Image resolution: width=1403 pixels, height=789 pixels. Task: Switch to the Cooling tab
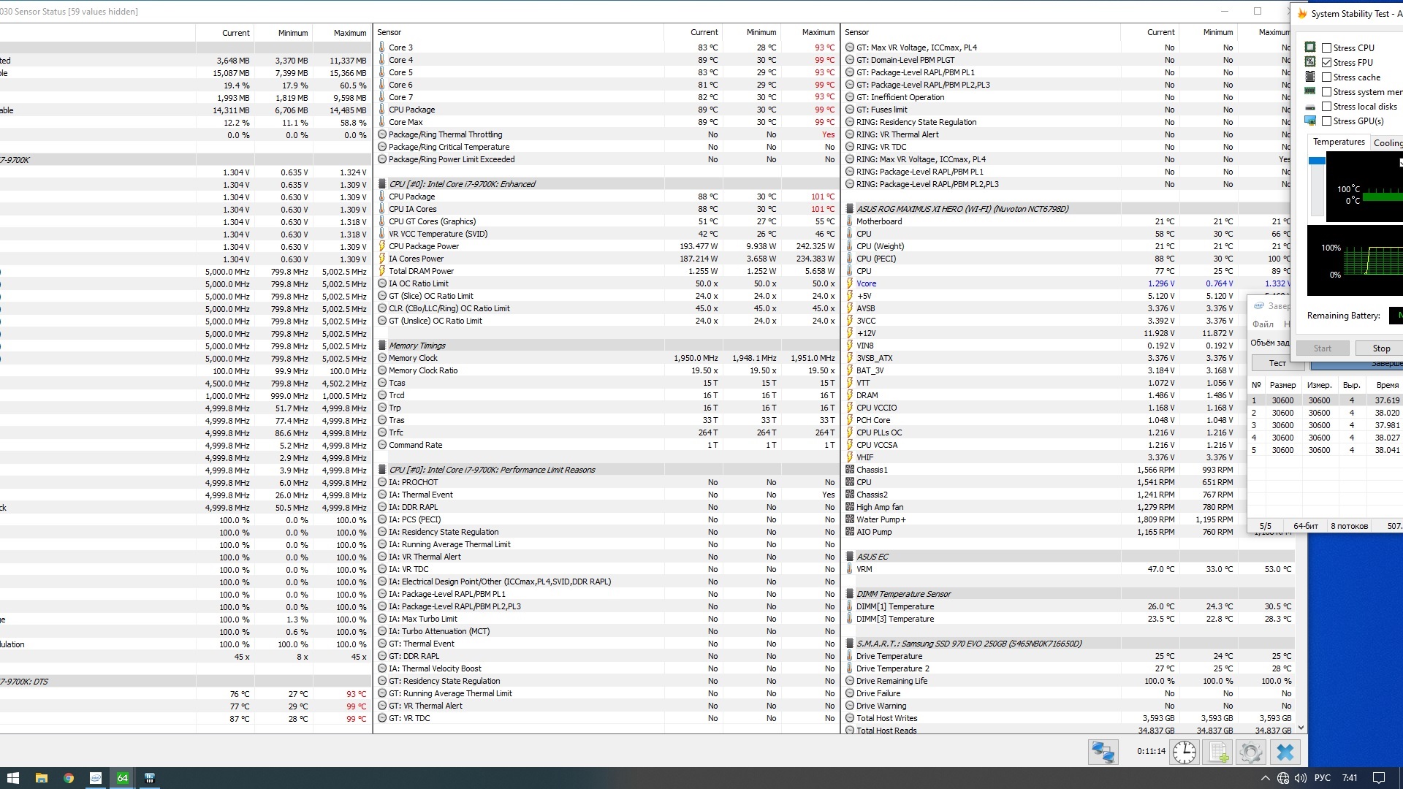[1387, 142]
